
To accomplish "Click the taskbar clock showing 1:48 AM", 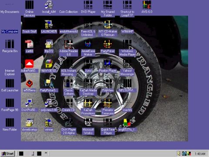I will [x=200, y=154].
